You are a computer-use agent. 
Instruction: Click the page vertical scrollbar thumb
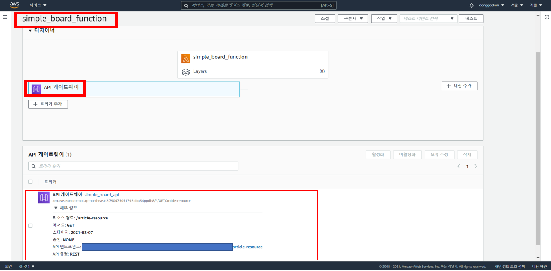538,148
